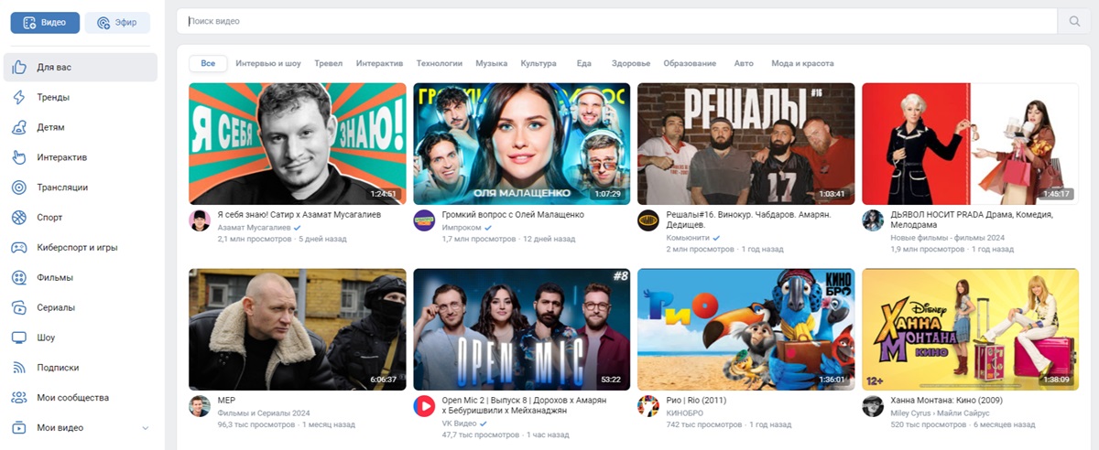Click the Мои сообщества label
Viewport: 1099px width, 450px height.
click(72, 398)
